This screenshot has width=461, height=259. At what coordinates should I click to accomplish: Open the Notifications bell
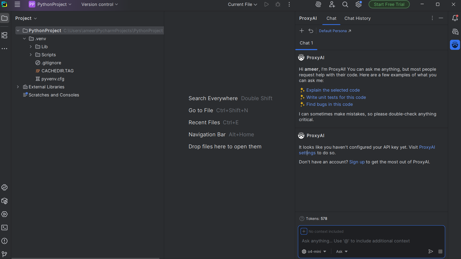pos(455,18)
